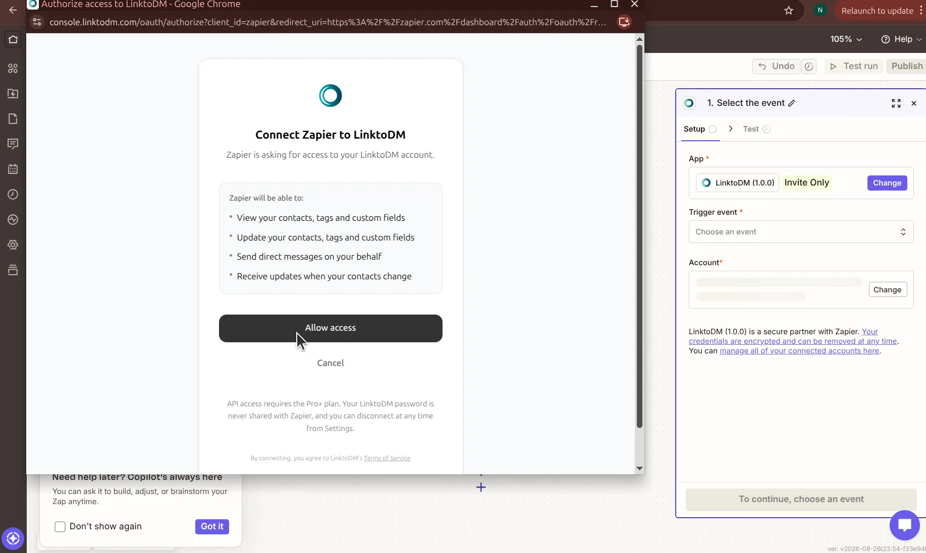Open the apps grid icon in sidebar
The image size is (926, 553).
click(x=13, y=69)
